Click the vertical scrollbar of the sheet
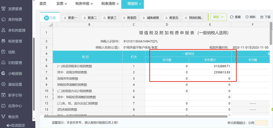The height and width of the screenshot is (128, 273). coord(271,33)
